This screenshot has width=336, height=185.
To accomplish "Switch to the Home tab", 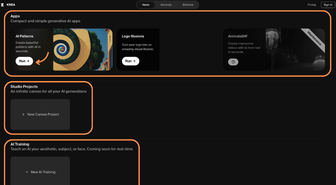I will point(146,5).
